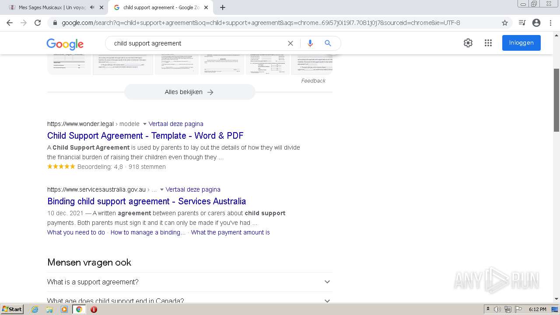
Task: Open How to manage a binding sitelink
Action: click(x=148, y=232)
